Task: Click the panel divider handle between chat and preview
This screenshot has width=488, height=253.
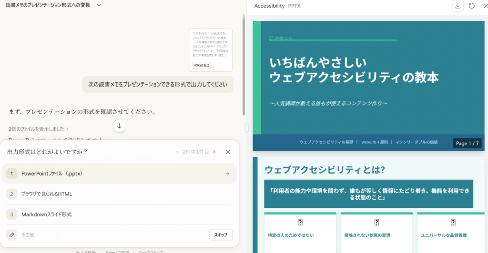Action: point(247,127)
